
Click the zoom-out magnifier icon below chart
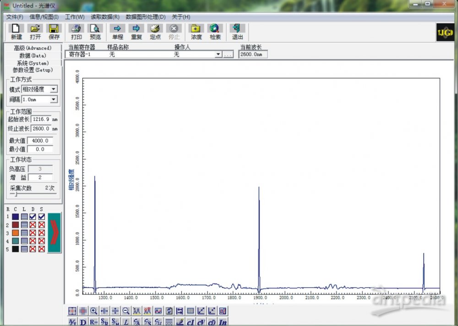(x=126, y=310)
